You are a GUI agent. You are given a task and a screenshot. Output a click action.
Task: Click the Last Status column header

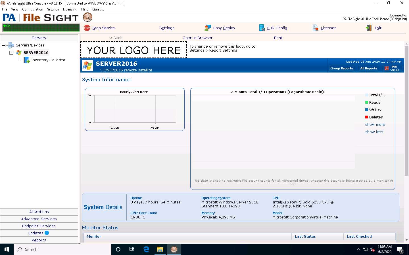(x=318, y=237)
